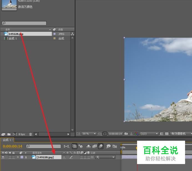Toggle draft 3D in timeline
Screen dimensions: 192x171
pos(80,146)
